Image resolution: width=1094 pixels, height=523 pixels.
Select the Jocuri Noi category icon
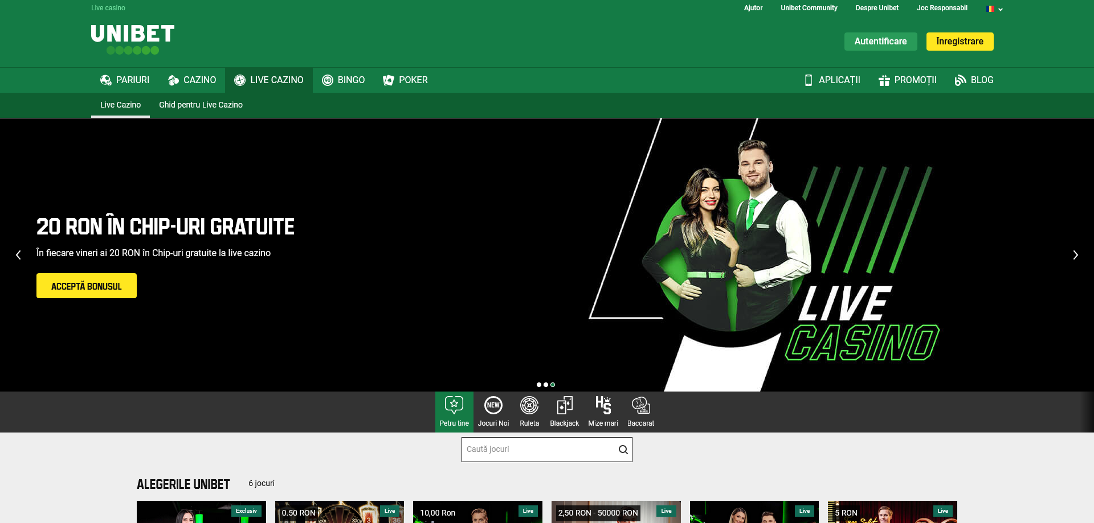tap(493, 405)
